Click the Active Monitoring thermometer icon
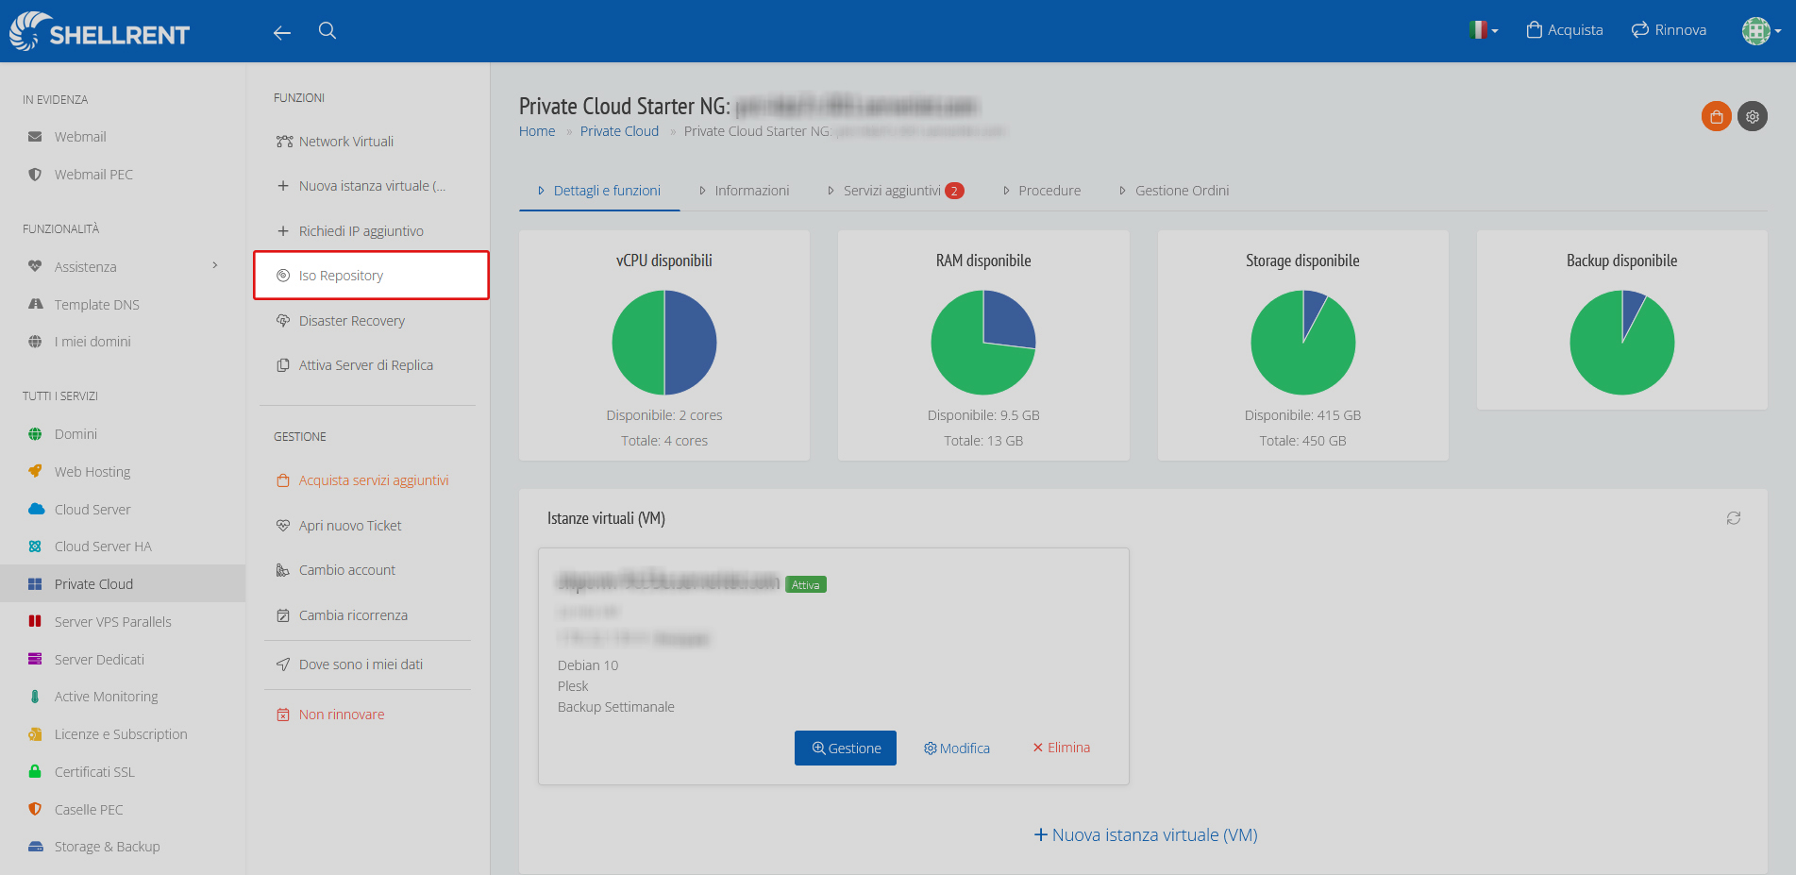Image resolution: width=1796 pixels, height=875 pixels. [x=35, y=697]
